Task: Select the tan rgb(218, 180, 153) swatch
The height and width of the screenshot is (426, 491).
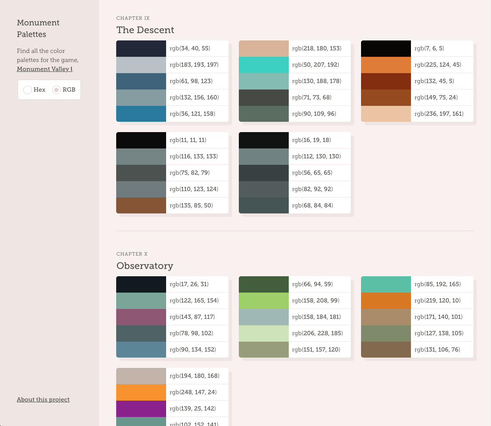Action: point(263,48)
